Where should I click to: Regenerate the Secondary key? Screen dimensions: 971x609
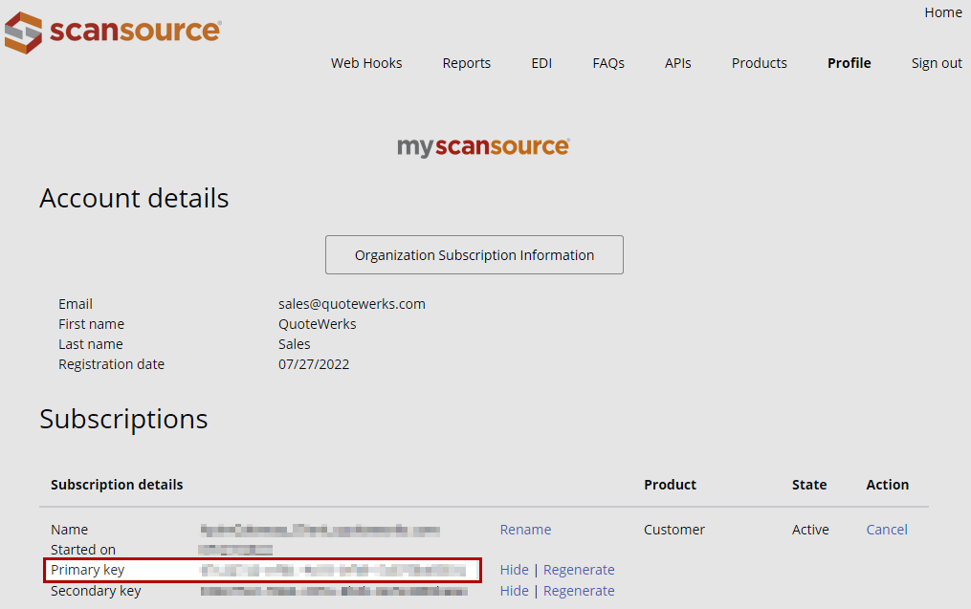point(579,591)
